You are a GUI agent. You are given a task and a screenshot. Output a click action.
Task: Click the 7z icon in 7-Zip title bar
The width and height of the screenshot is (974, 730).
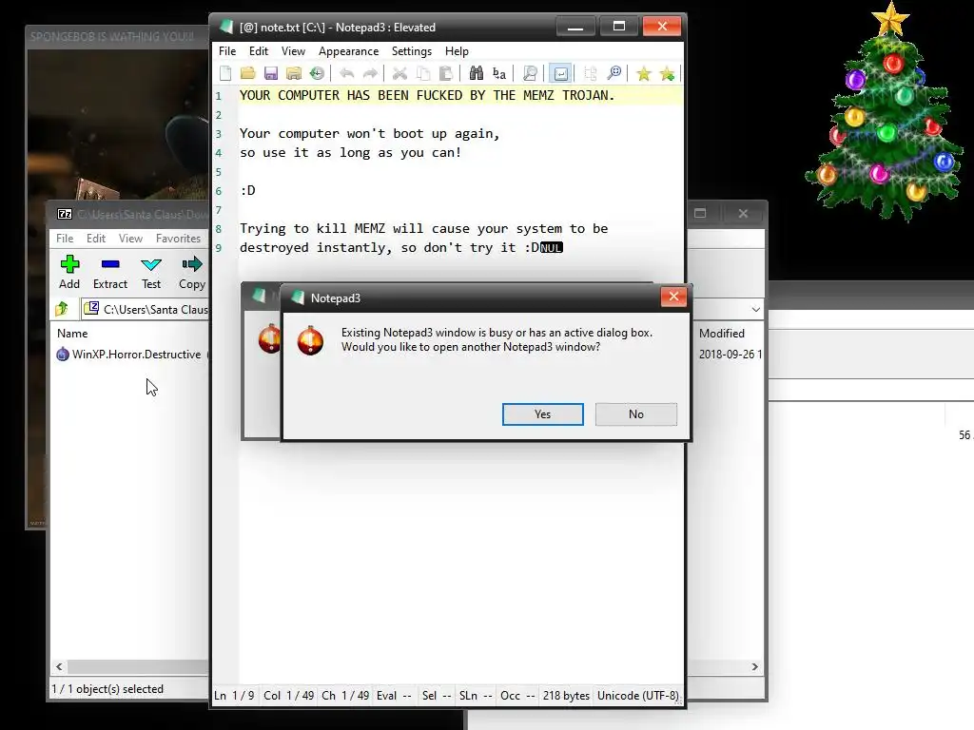click(65, 214)
